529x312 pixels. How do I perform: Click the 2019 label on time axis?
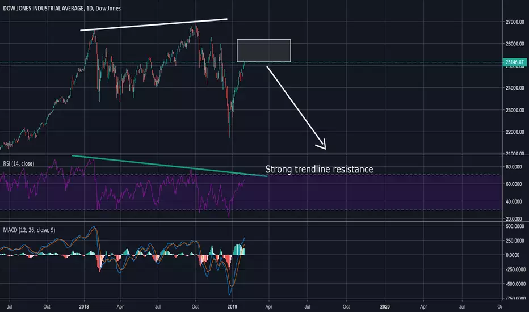(x=232, y=306)
